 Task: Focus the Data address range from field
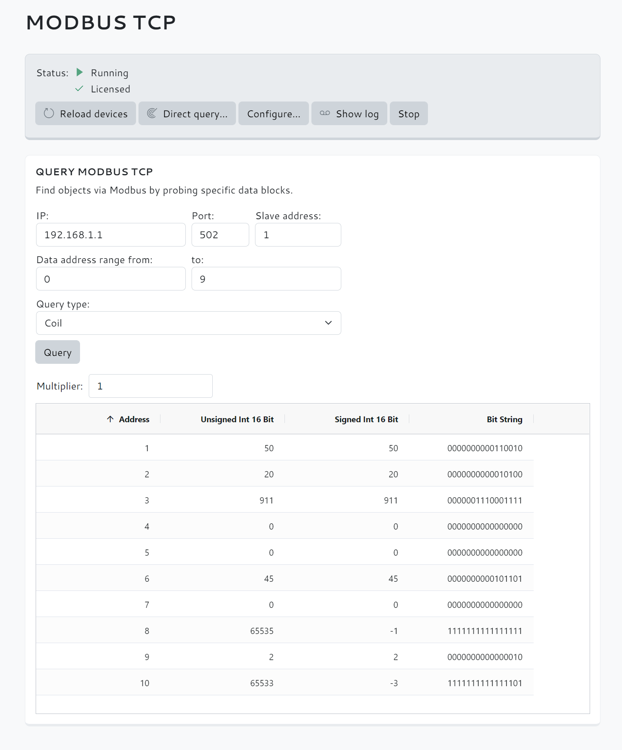[x=111, y=279]
